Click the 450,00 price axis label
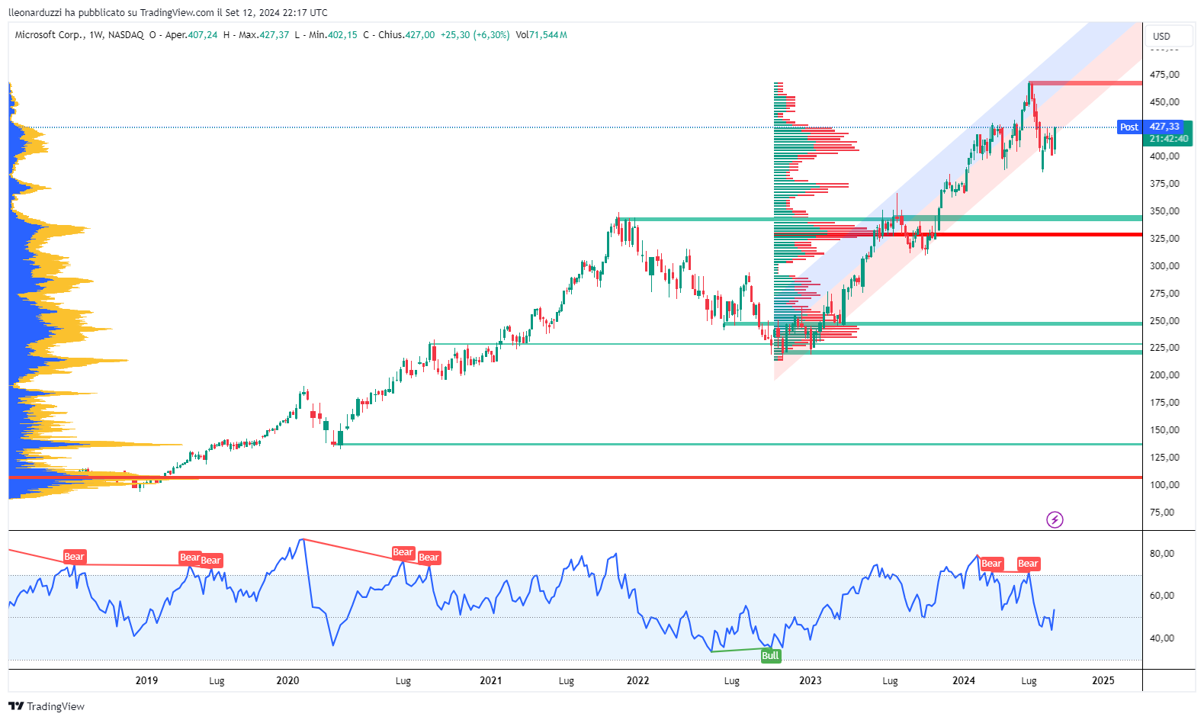The height and width of the screenshot is (720, 1204). pyautogui.click(x=1164, y=101)
